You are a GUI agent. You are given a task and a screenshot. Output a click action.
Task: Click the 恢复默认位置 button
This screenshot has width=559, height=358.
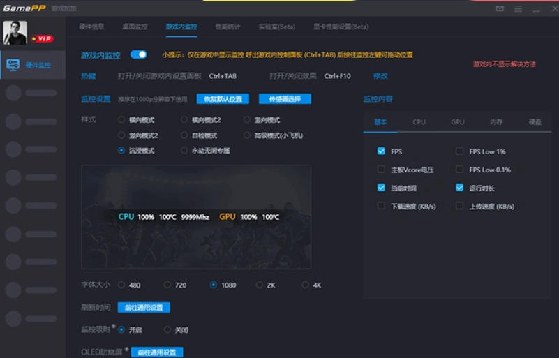[223, 99]
